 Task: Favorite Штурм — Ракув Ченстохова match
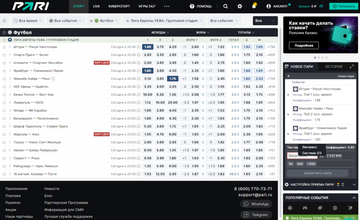pos(4,47)
